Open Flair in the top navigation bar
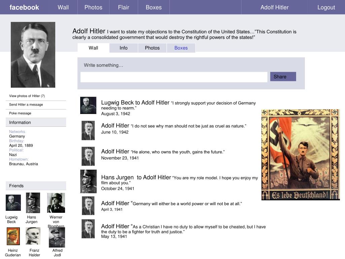Screen dimensions: 345x259 click(x=123, y=7)
